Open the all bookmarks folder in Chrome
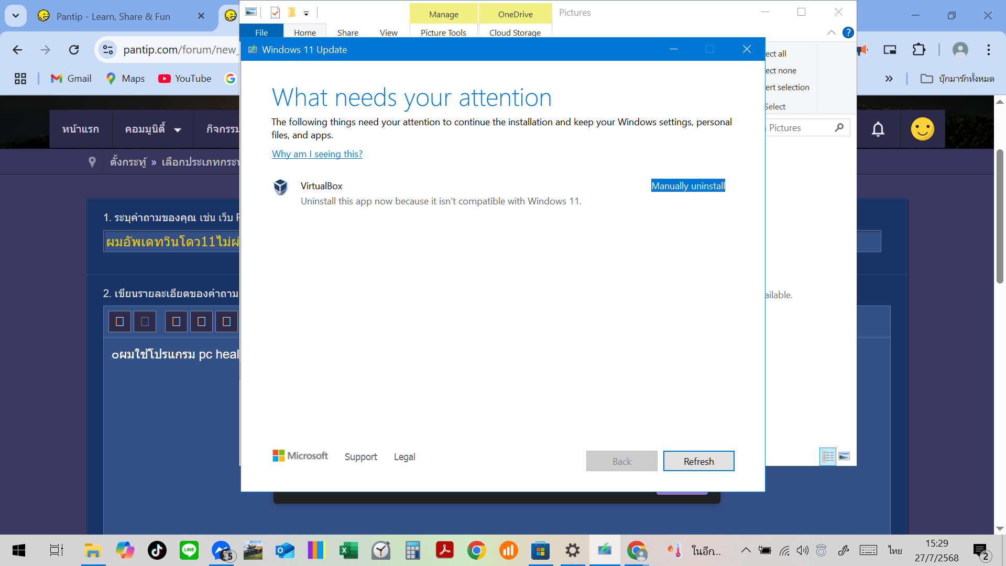The height and width of the screenshot is (566, 1006). pyautogui.click(x=957, y=79)
